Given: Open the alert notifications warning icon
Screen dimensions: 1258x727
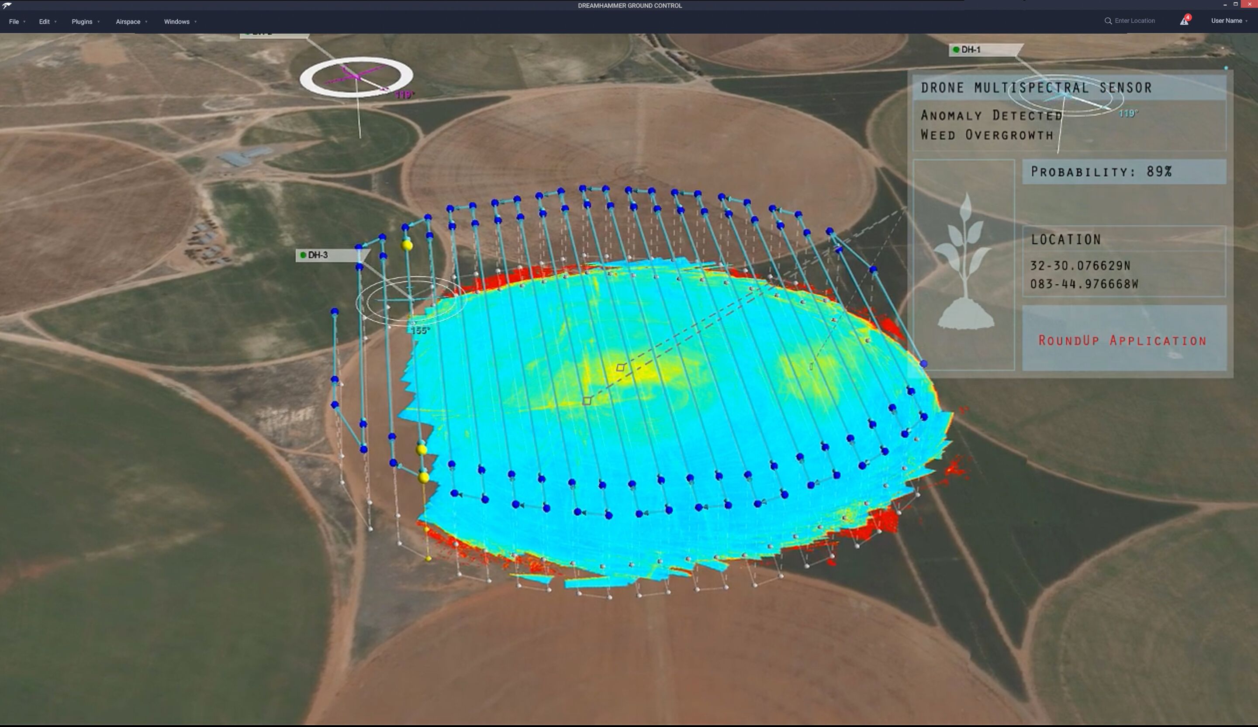Looking at the screenshot, I should pyautogui.click(x=1185, y=20).
